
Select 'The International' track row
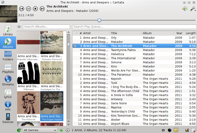click(134, 58)
